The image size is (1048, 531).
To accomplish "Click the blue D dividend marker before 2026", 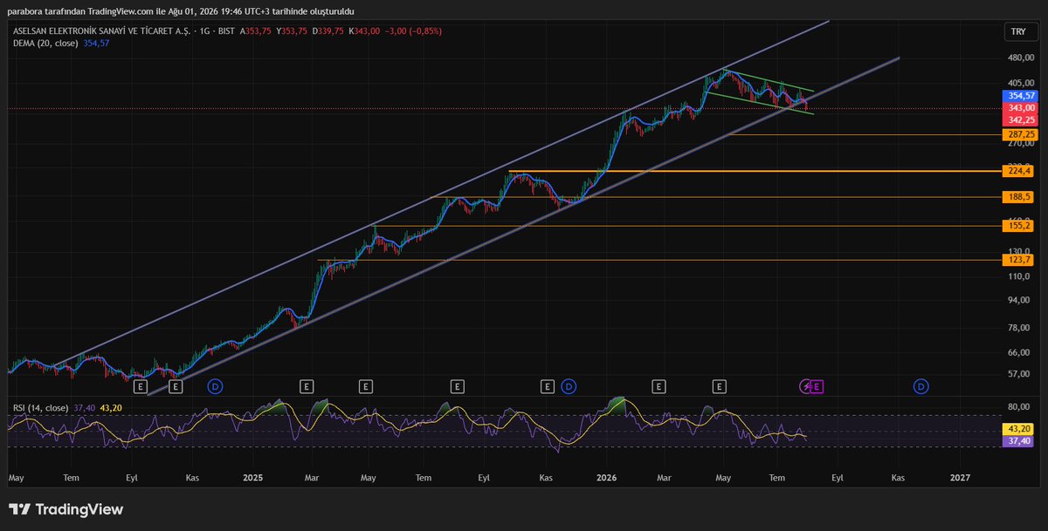I will click(569, 385).
